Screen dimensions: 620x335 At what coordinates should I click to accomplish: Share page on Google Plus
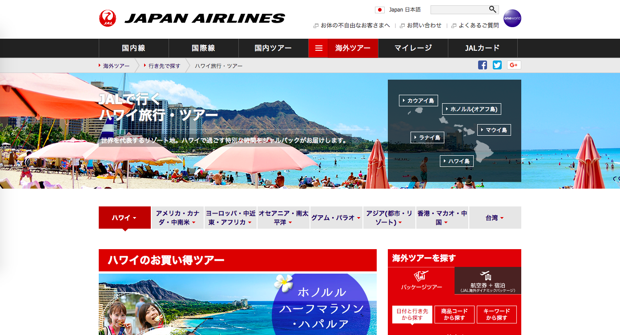tap(514, 65)
